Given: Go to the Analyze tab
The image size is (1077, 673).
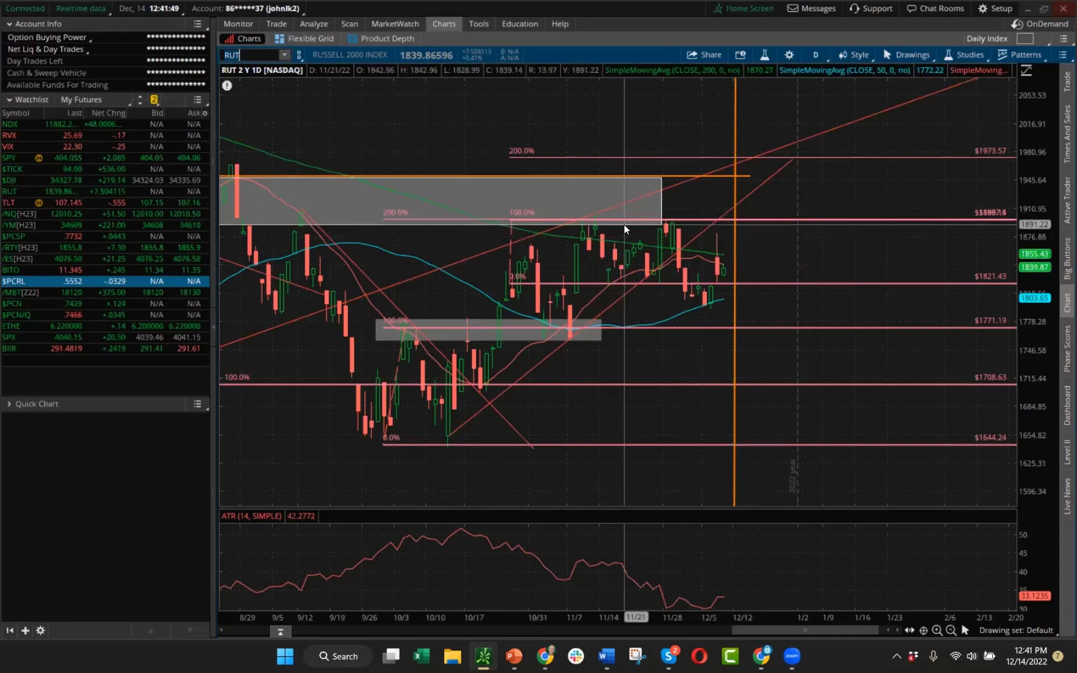Looking at the screenshot, I should pos(314,24).
